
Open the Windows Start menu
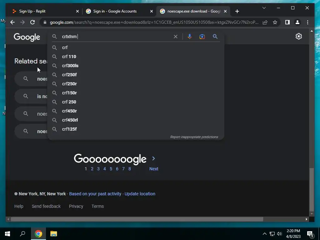7,234
